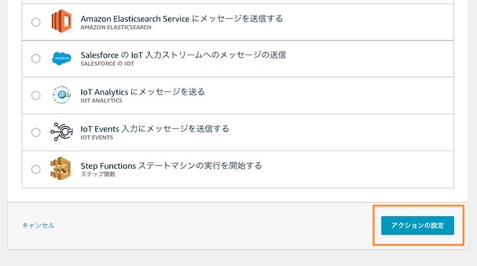Click the IOT EVENTS subtitle label
The height and width of the screenshot is (266, 477).
click(x=97, y=138)
